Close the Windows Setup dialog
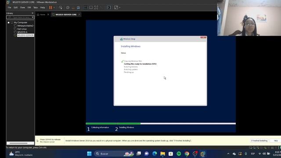 [203, 37]
